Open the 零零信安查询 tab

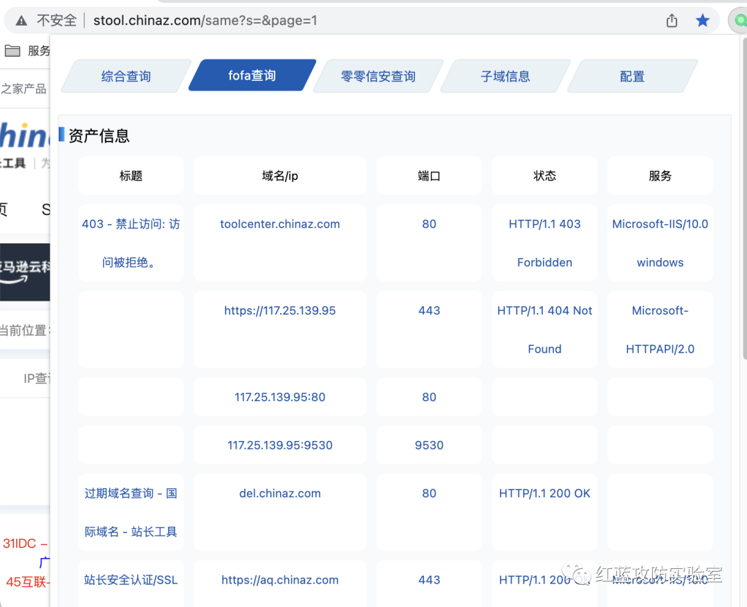point(378,76)
